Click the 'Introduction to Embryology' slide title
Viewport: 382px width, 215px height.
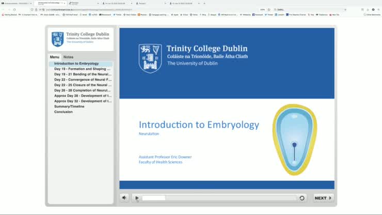click(x=199, y=125)
